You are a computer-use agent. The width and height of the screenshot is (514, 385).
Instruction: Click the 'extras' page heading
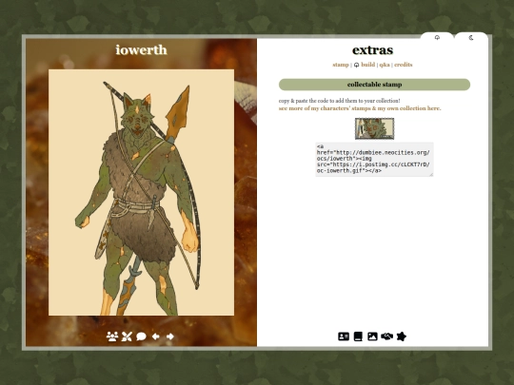[373, 50]
